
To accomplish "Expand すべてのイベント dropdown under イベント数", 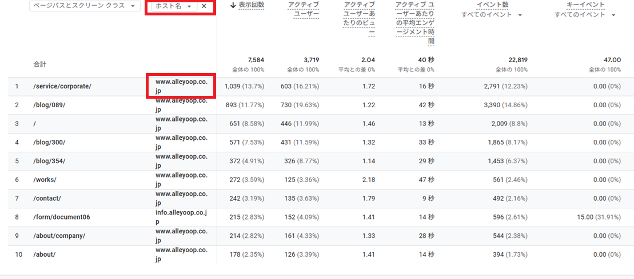I will 491,15.
